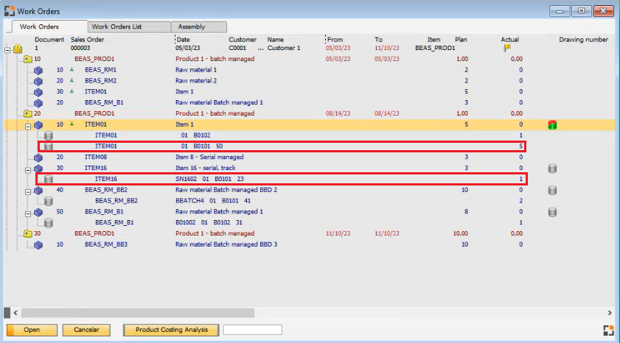Click the gray database icon in BEAS_RM_BB2 row
The image size is (620, 343).
click(x=551, y=190)
